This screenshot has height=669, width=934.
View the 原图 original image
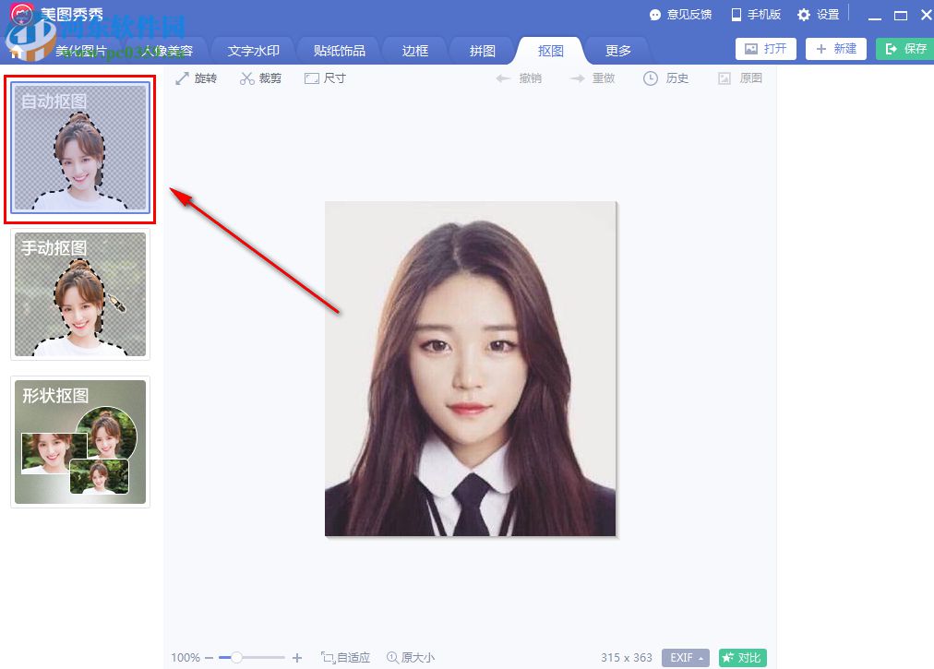pos(738,78)
